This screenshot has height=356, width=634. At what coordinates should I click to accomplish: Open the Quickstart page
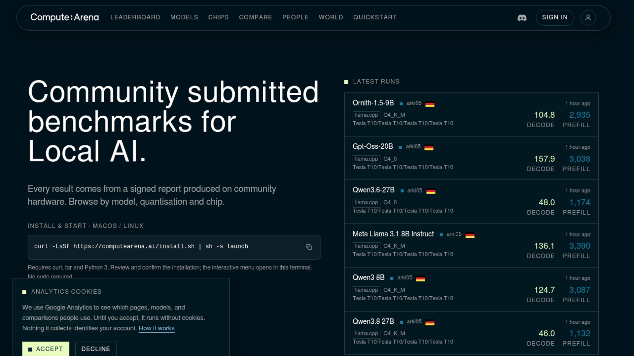(x=375, y=17)
